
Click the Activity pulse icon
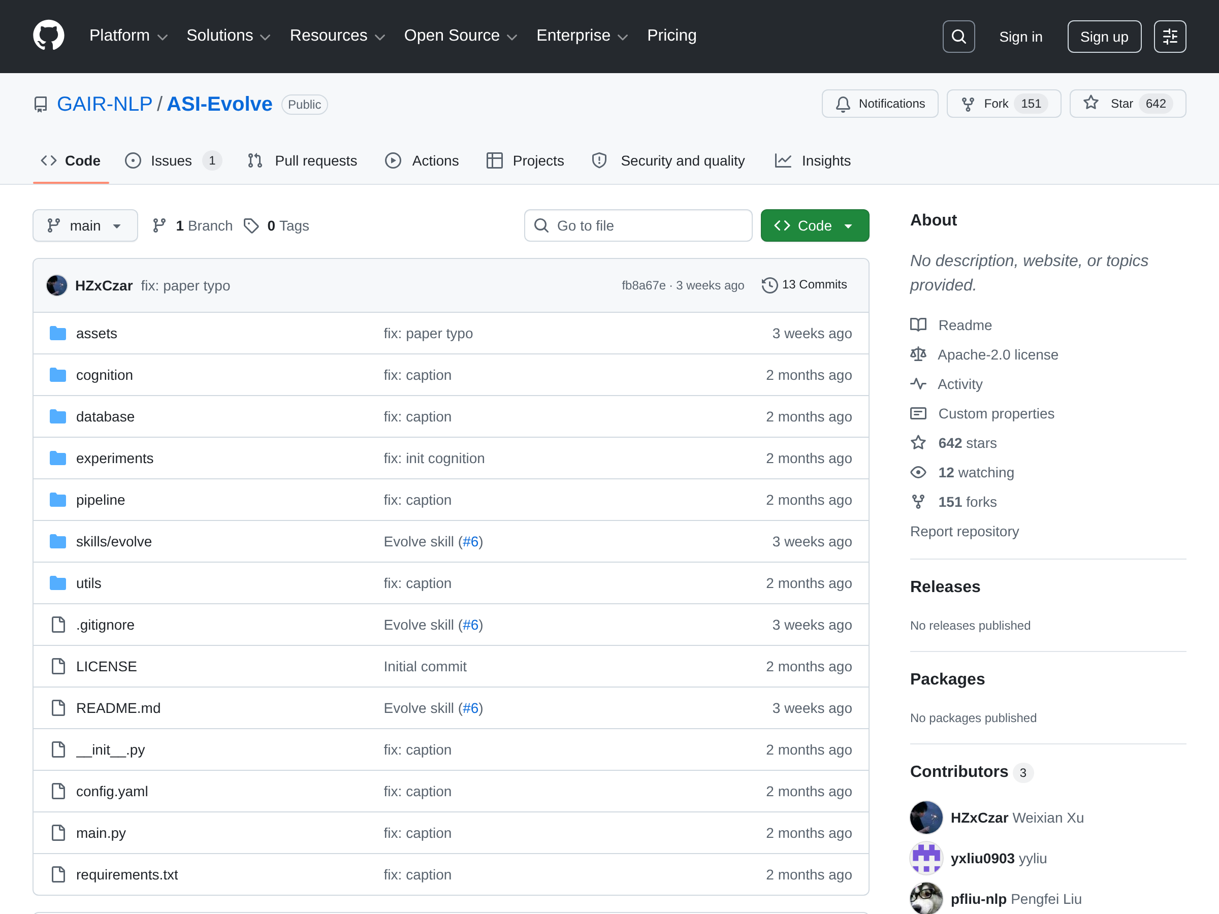(x=918, y=383)
